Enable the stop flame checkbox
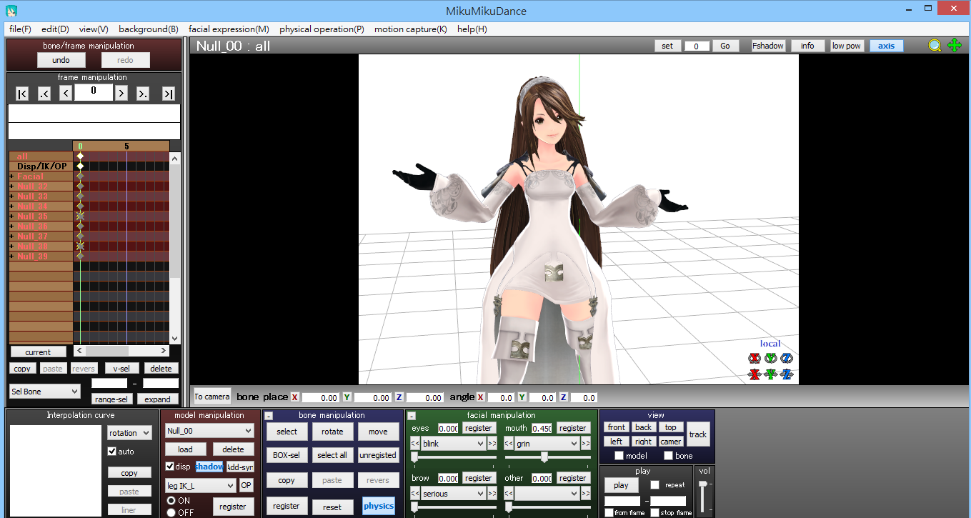This screenshot has width=971, height=518. click(654, 513)
